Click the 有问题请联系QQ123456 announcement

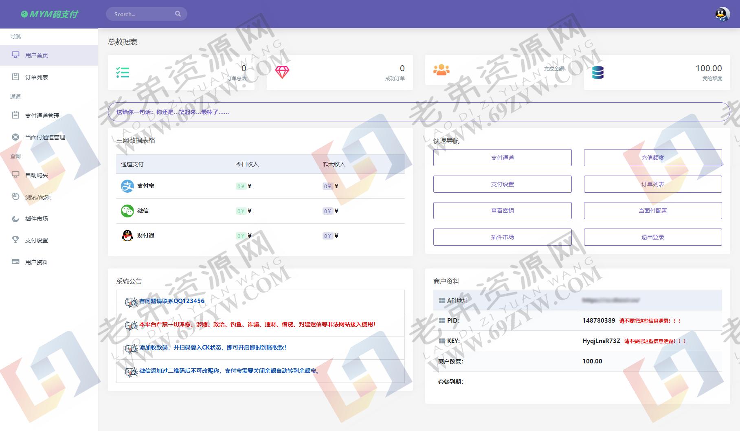click(x=172, y=301)
